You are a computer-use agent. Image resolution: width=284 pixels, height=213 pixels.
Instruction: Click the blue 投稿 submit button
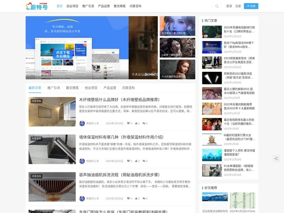251,6
